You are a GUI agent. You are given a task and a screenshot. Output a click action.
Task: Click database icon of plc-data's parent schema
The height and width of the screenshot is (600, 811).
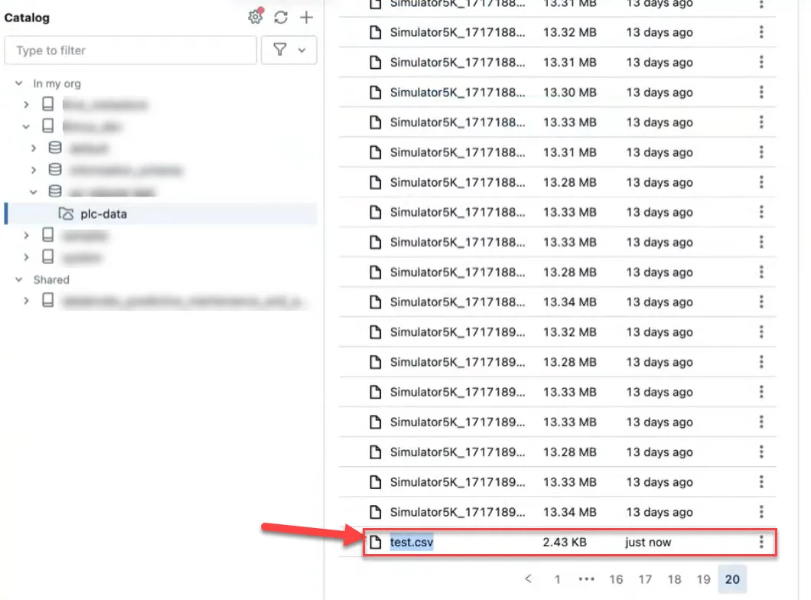[55, 191]
